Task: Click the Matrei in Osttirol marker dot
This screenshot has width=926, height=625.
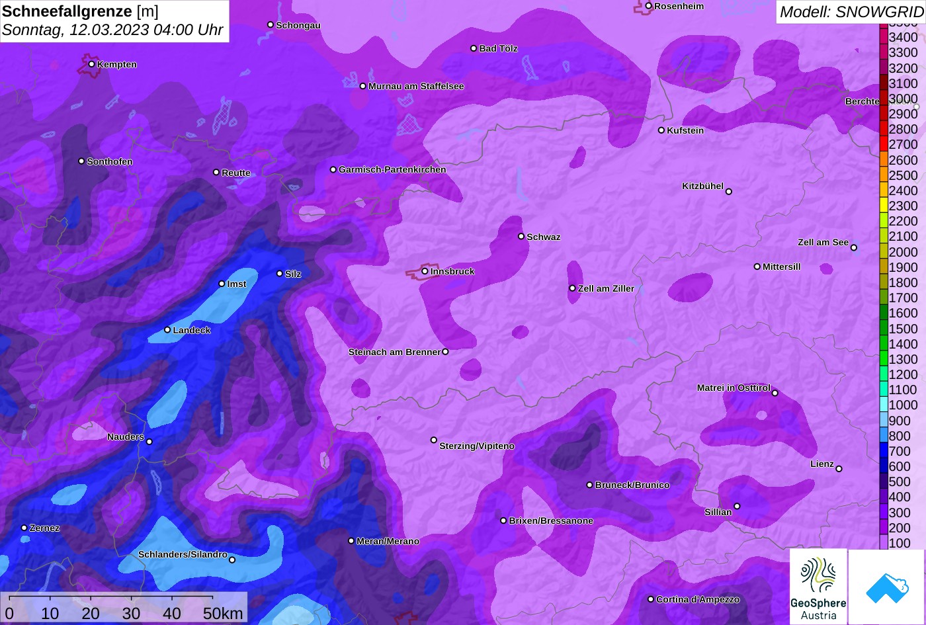Action: (x=775, y=394)
